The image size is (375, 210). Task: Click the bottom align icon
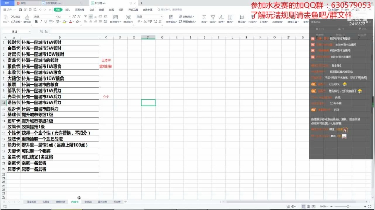pos(95,17)
